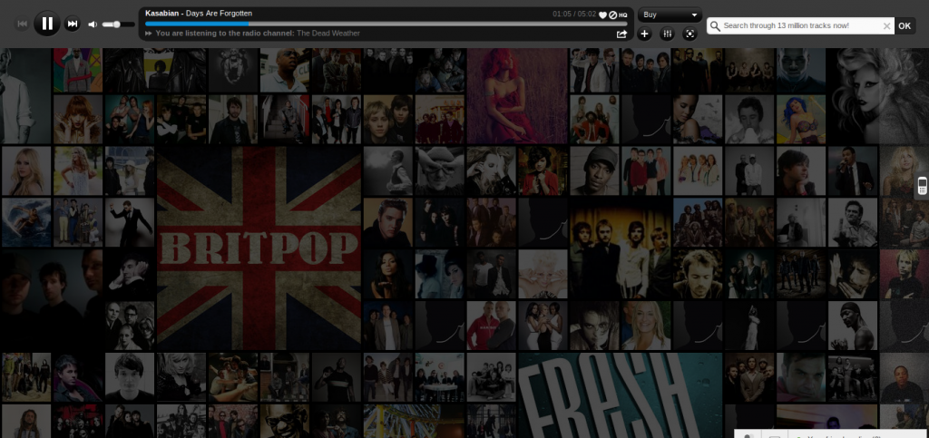Select the surfer on wave thumbnail
Screen dimensions: 929x438
click(26, 222)
